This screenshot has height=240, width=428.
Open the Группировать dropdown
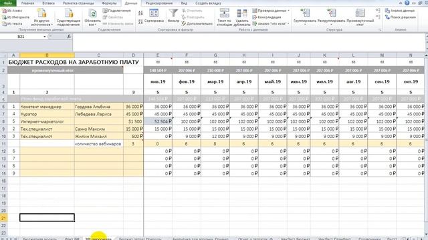[305, 17]
